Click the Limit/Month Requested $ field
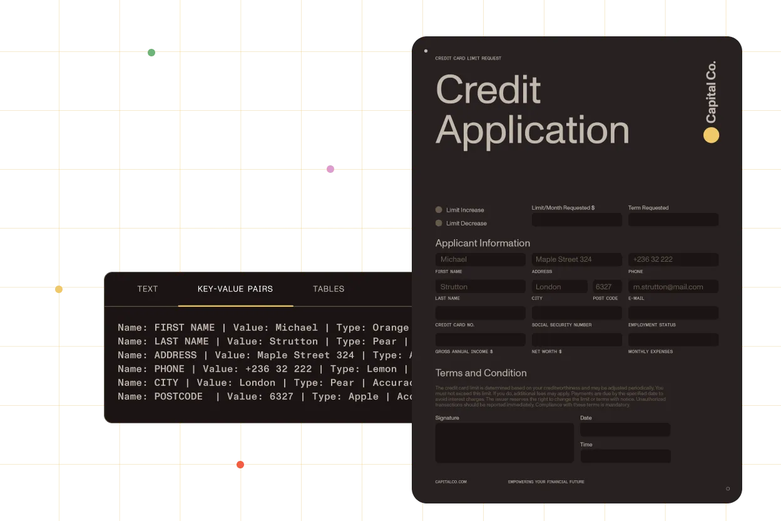Image resolution: width=781 pixels, height=521 pixels. (x=576, y=220)
